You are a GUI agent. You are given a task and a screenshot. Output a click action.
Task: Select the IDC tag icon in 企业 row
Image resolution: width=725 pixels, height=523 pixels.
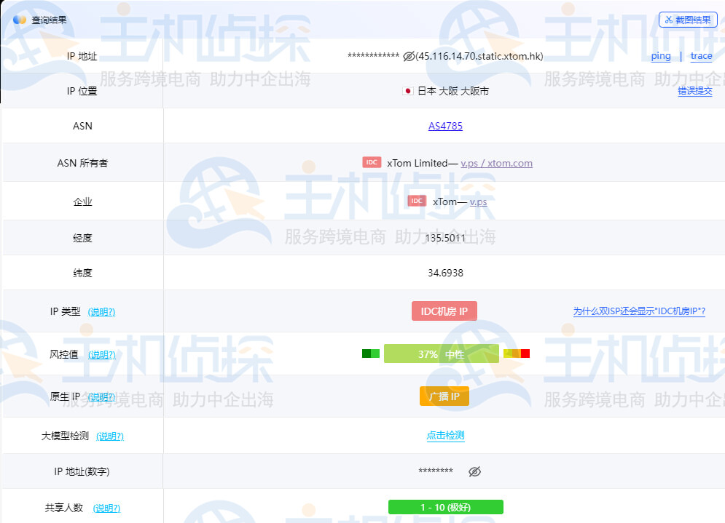(416, 200)
